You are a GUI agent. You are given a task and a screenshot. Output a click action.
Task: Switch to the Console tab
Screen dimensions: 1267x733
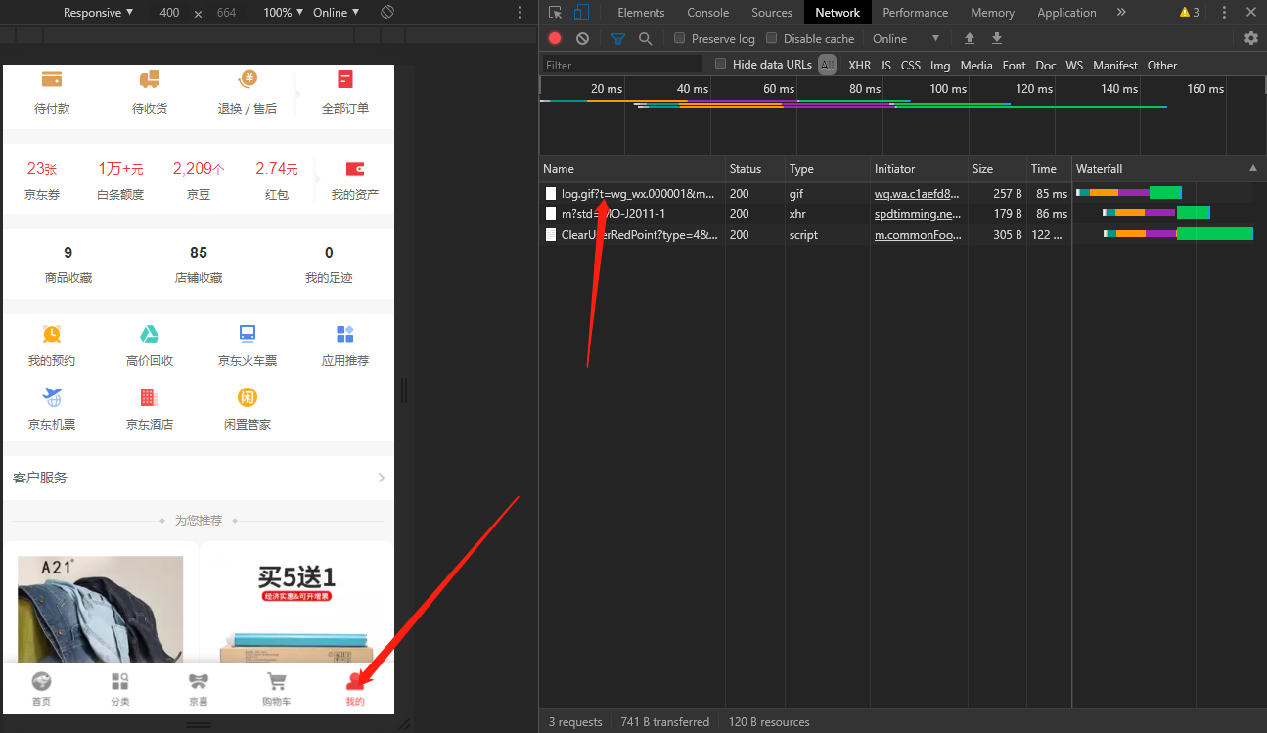coord(707,12)
